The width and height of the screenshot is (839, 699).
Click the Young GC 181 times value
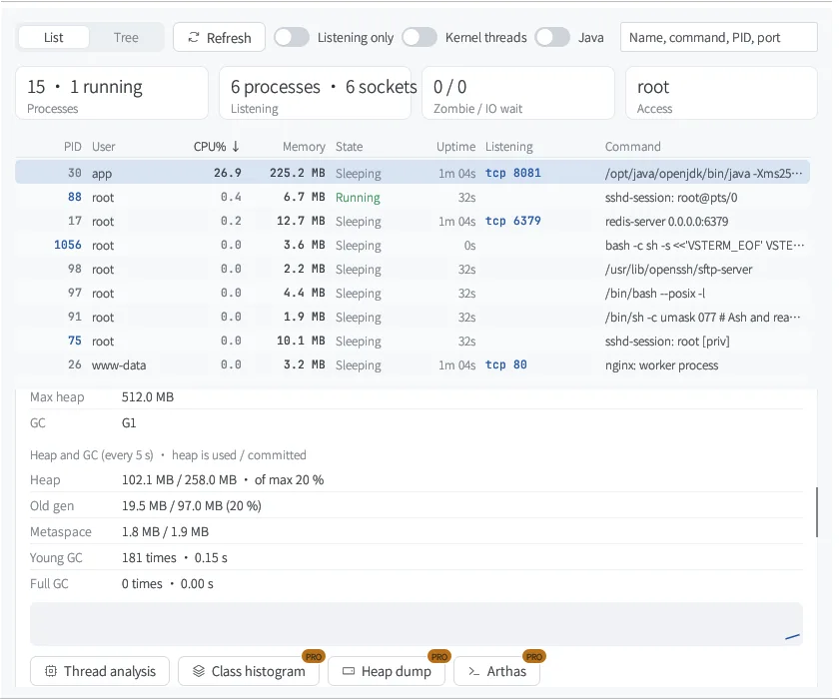(x=175, y=558)
